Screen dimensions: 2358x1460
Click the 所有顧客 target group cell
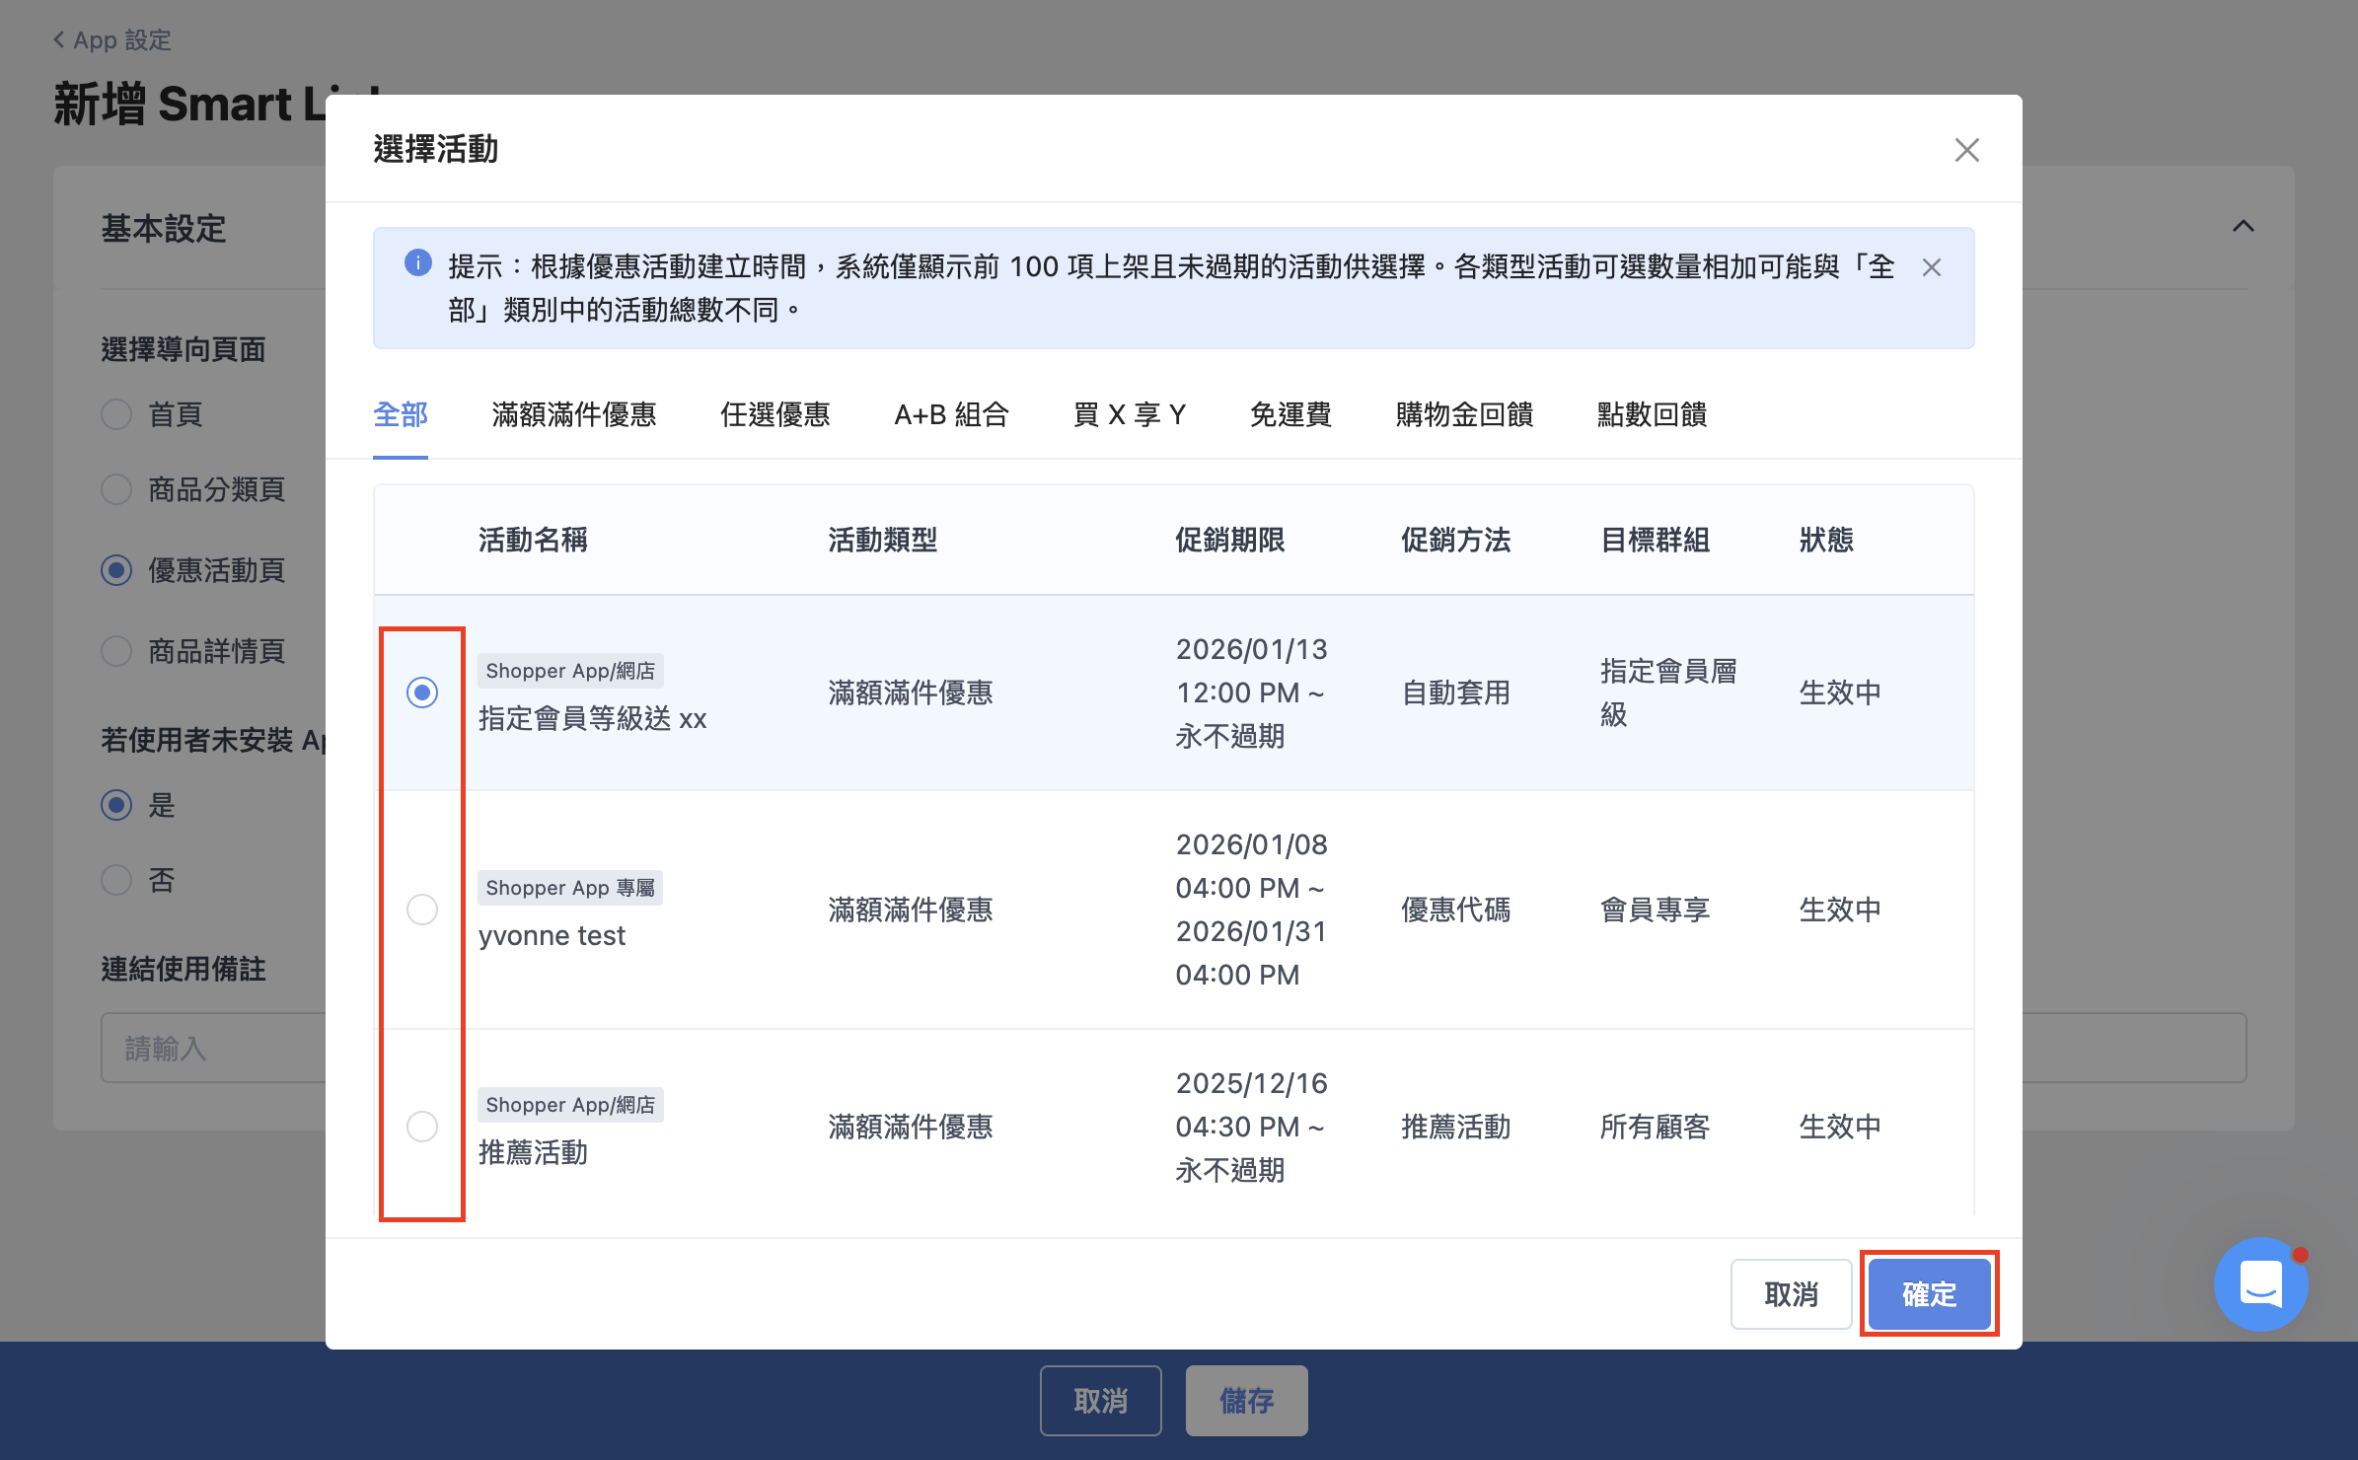(1655, 1127)
